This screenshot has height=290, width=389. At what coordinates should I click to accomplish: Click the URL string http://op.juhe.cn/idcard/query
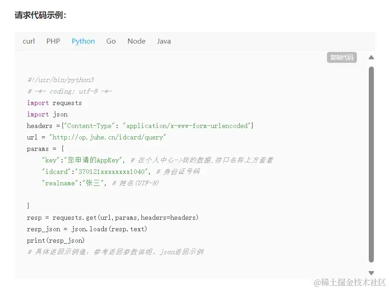[107, 137]
